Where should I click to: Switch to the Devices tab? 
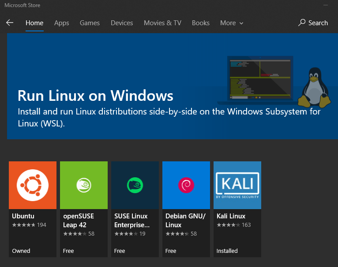(122, 23)
